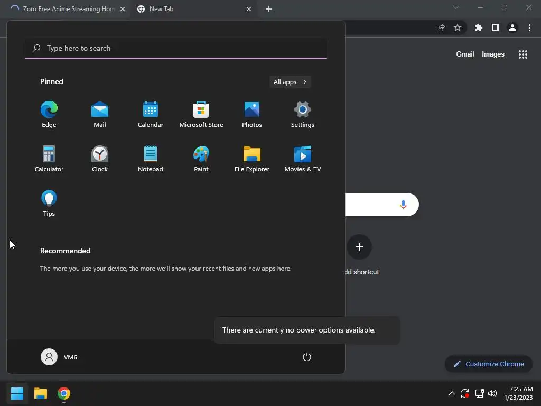
Task: Open a new Chrome tab
Action: click(x=269, y=9)
